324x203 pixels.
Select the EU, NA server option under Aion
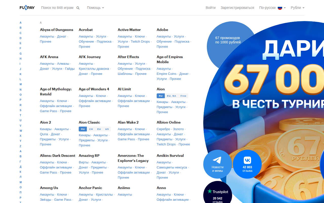click(x=171, y=96)
